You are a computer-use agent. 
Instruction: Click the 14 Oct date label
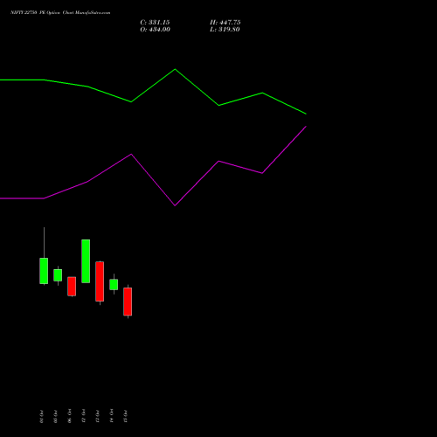pos(111,416)
